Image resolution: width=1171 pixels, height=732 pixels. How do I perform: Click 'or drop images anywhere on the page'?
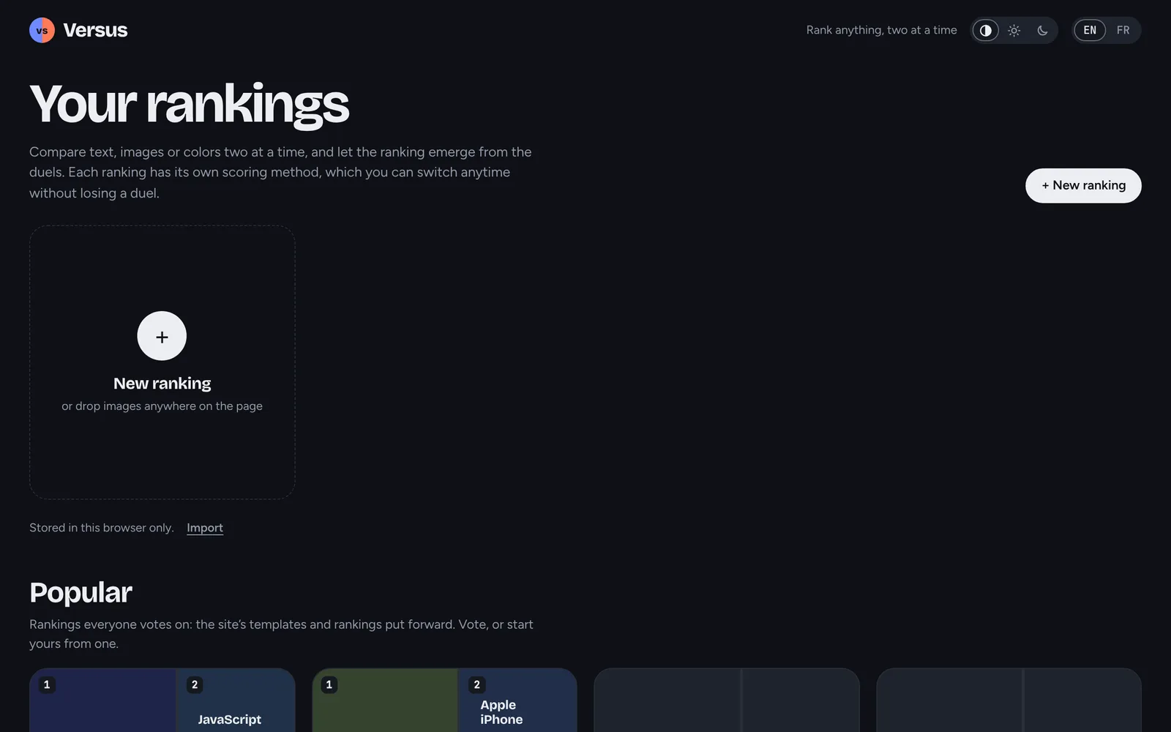[162, 406]
